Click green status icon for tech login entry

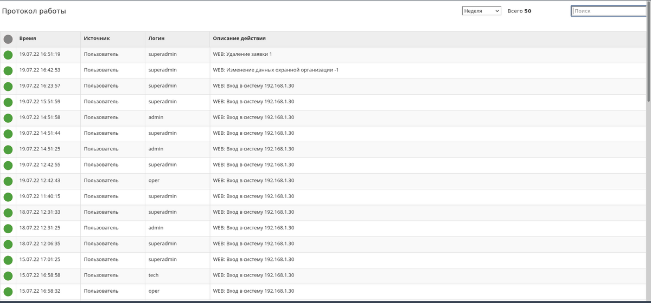[8, 275]
